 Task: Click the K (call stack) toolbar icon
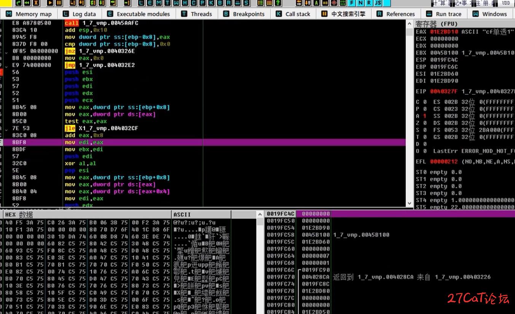[x=211, y=3]
